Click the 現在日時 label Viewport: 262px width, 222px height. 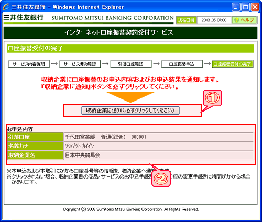coord(187,20)
